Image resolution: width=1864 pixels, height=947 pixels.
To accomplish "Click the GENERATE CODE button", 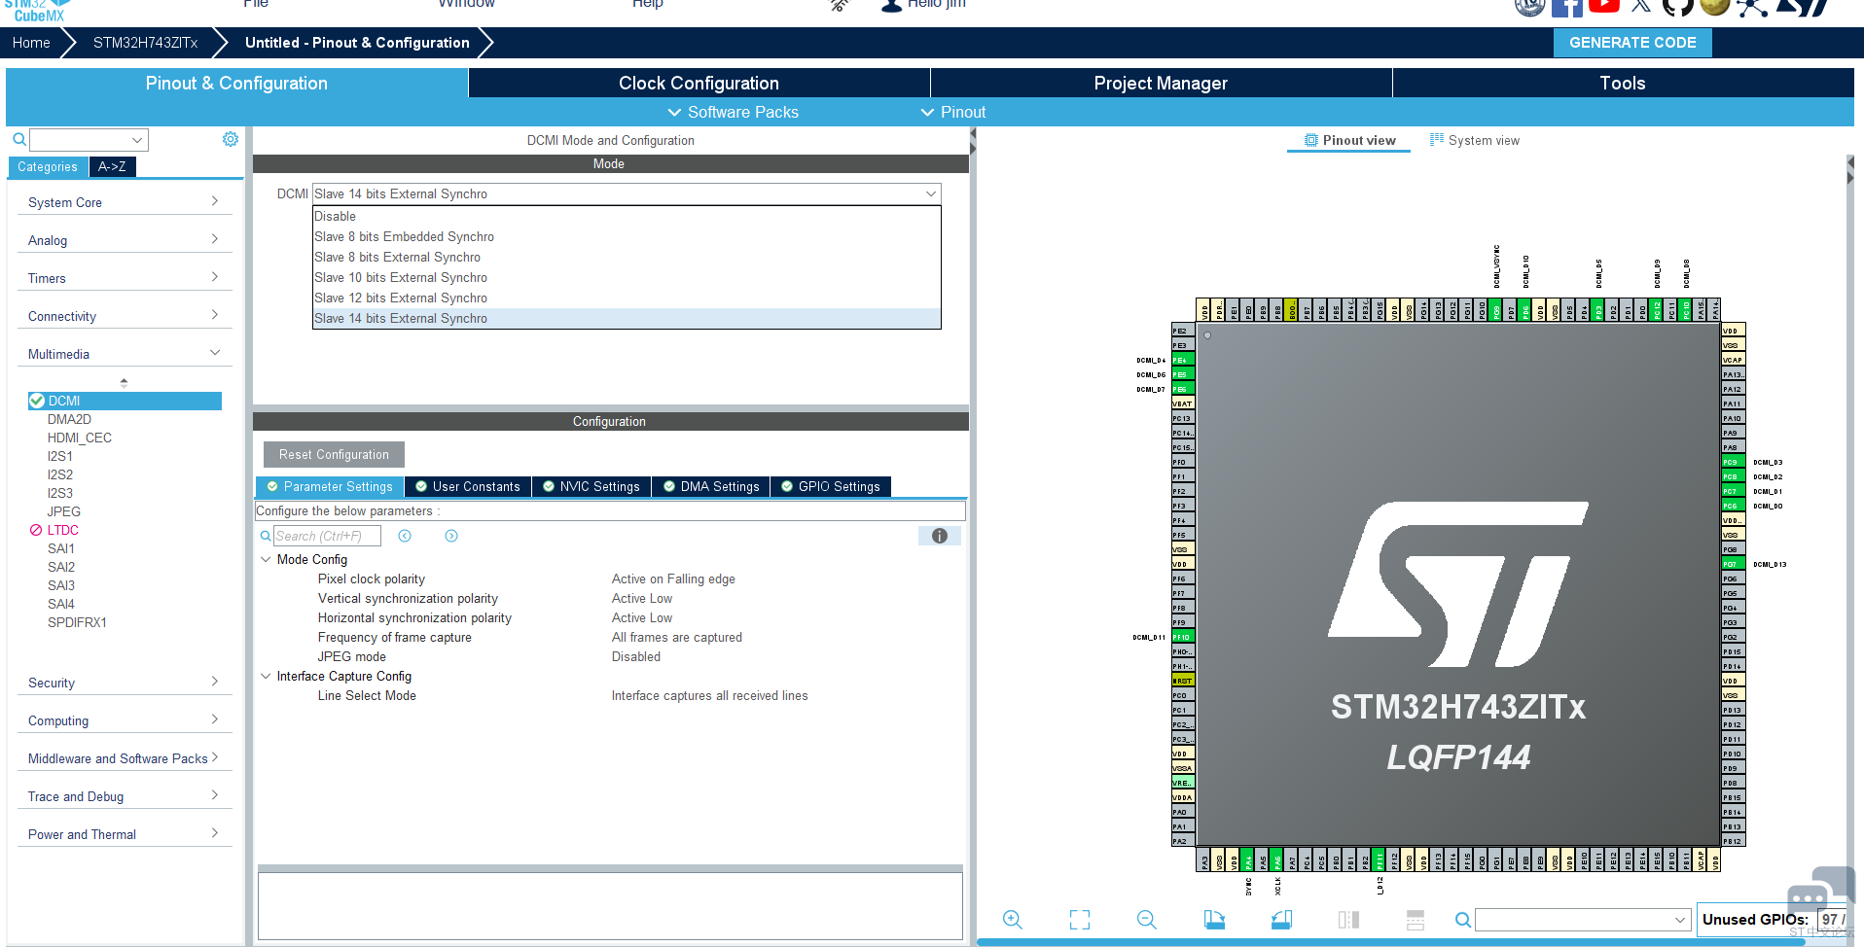I will 1632,43.
